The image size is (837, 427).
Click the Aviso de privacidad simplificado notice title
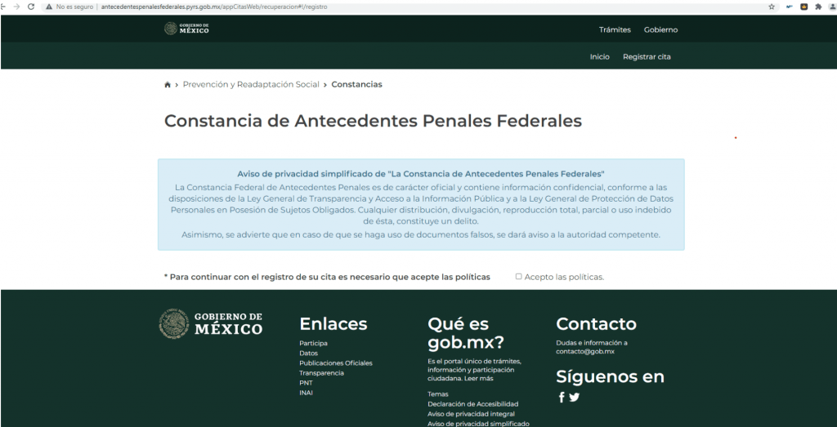pyautogui.click(x=421, y=174)
